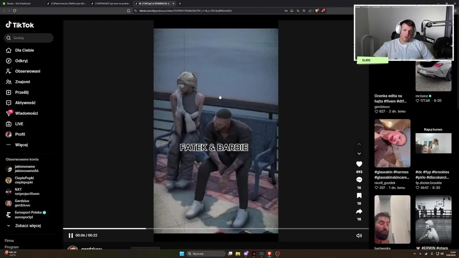Open Ocenka edita na hajta video

coord(391,99)
